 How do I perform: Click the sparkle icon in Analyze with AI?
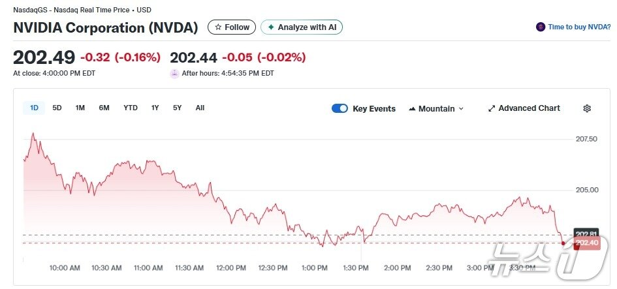pos(271,27)
